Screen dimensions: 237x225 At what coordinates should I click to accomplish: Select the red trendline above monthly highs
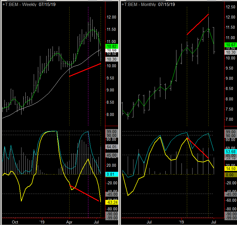point(198,25)
